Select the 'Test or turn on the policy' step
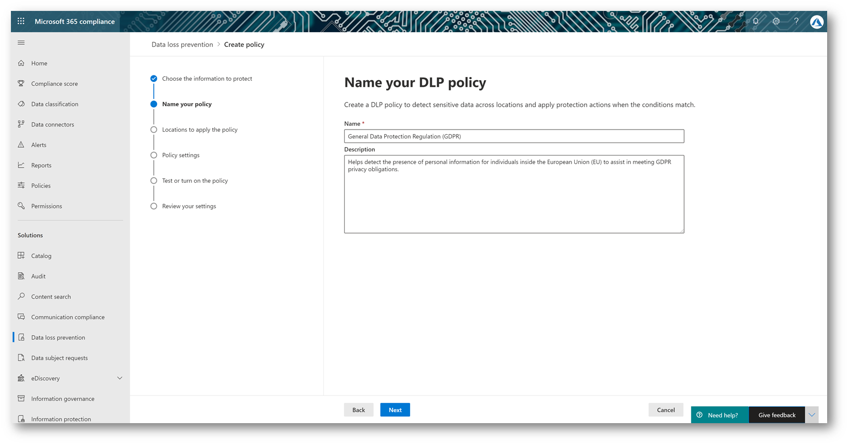This screenshot has width=849, height=445. [x=154, y=181]
